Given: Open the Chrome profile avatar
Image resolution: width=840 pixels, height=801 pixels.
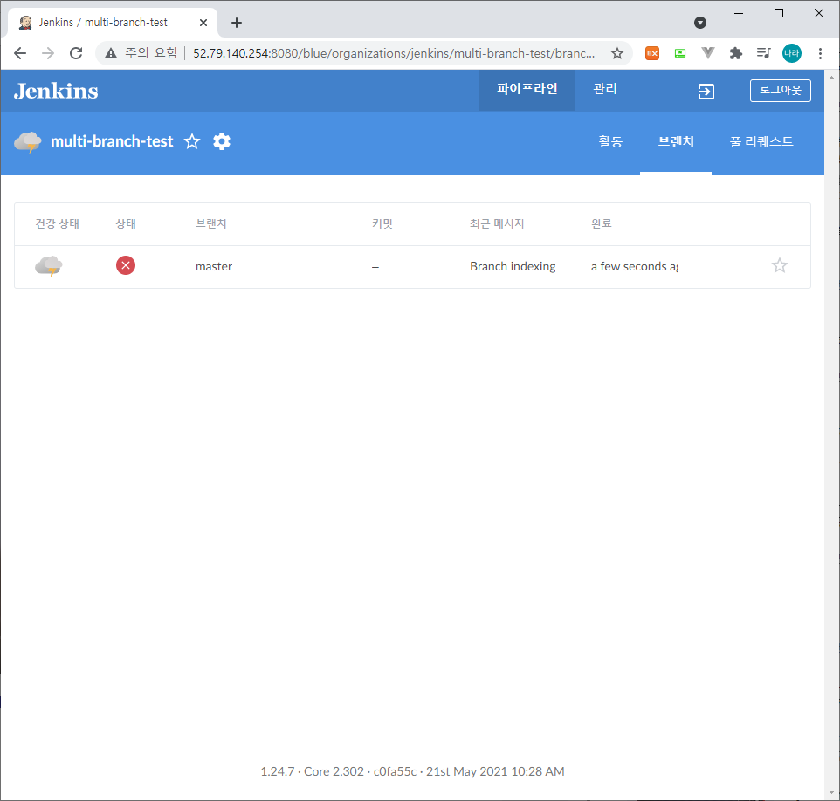Looking at the screenshot, I should click(x=792, y=53).
